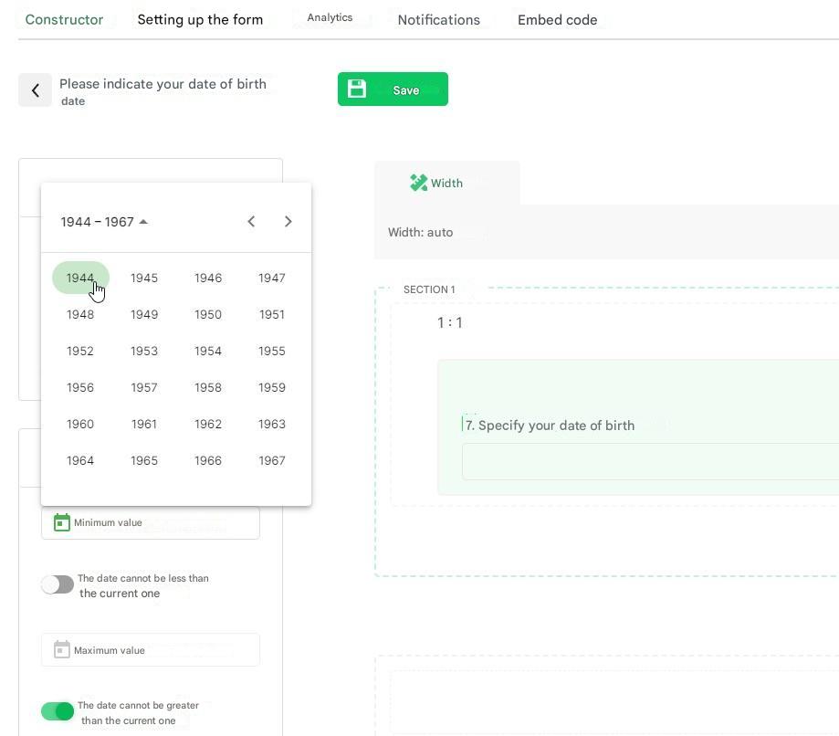Click the calendar icon for Maximum value

[61, 650]
